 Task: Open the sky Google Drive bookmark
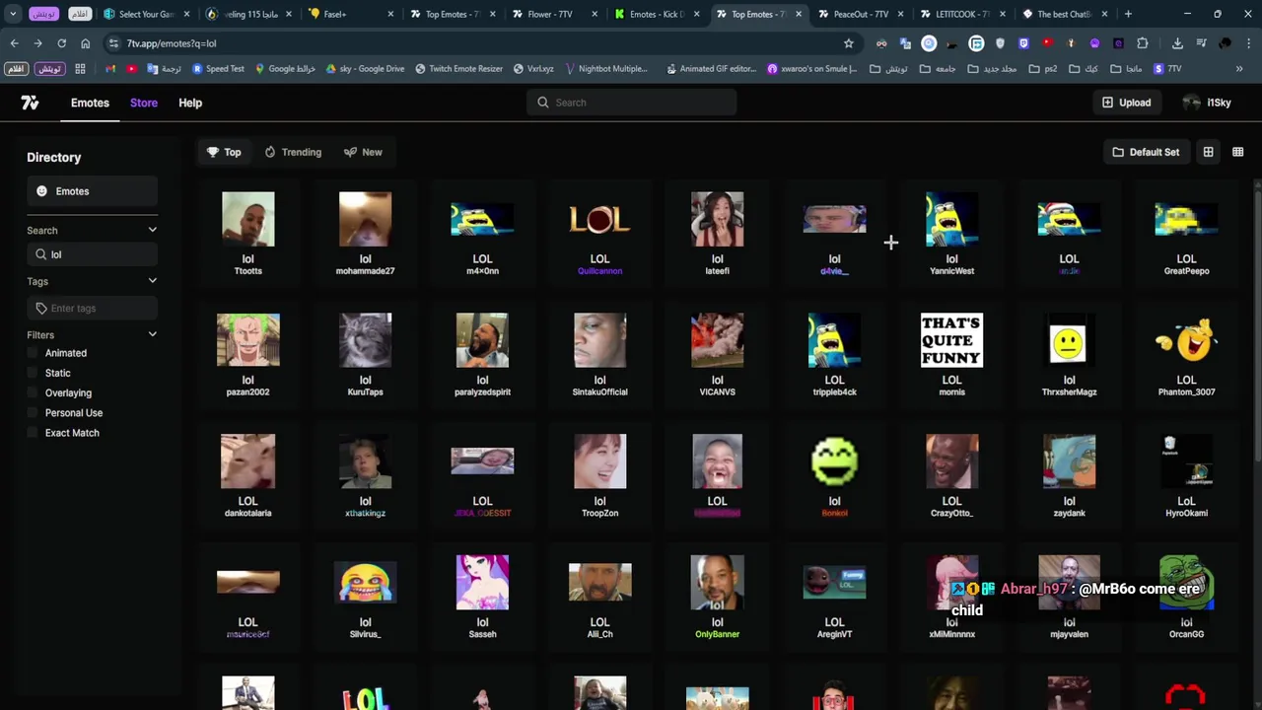click(x=365, y=69)
